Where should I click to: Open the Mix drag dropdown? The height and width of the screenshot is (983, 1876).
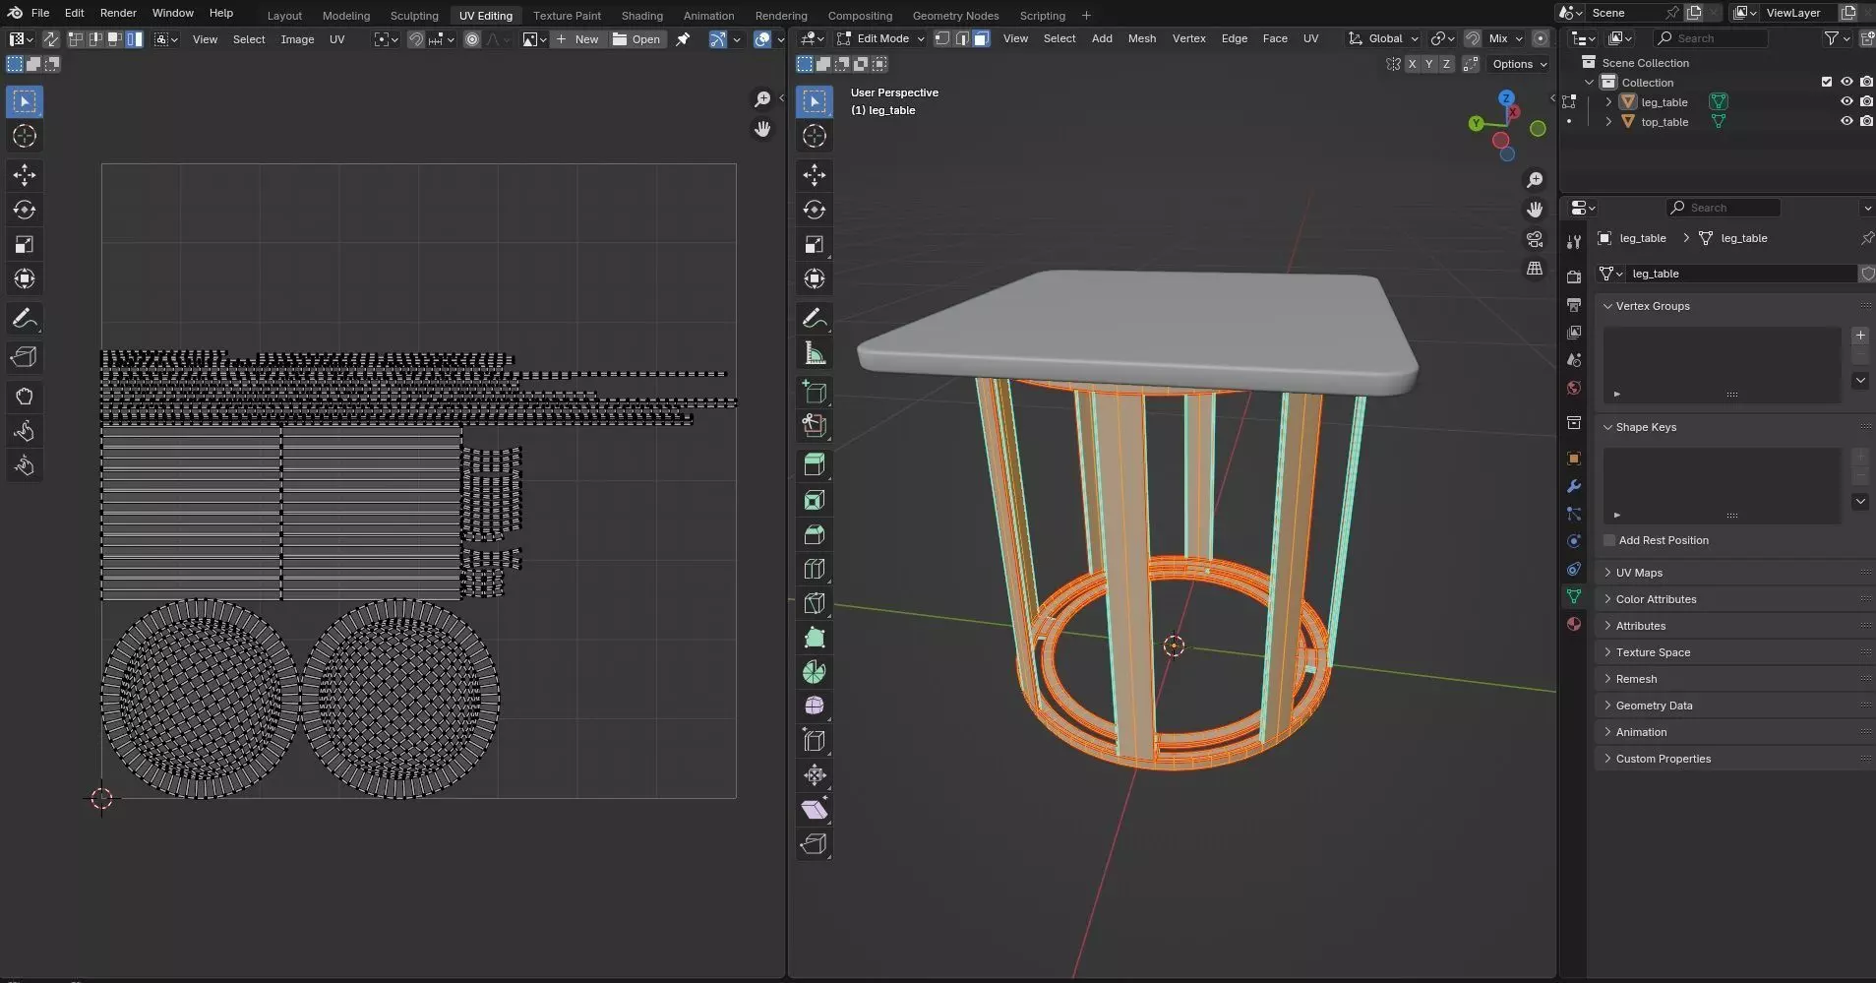point(1505,38)
